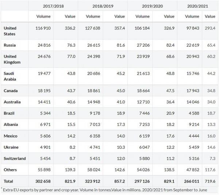Select the 2020/2021 crop year header
This screenshot has height=195, width=219.
tap(197, 5)
